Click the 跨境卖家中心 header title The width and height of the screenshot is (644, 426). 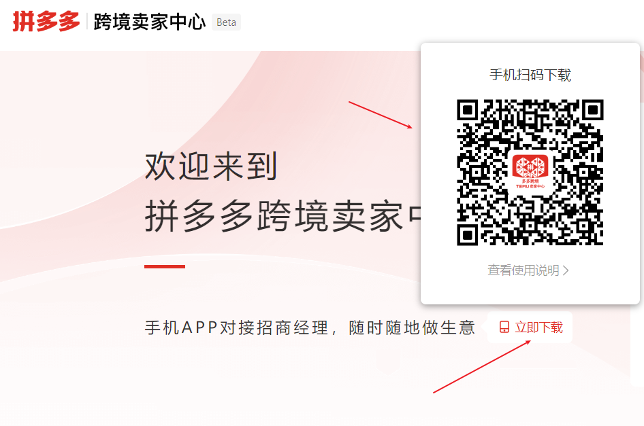[x=150, y=22]
